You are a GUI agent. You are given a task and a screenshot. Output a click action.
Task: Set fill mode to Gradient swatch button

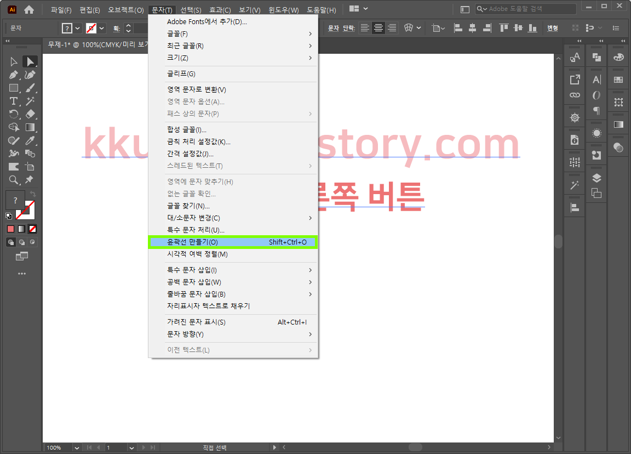tap(22, 229)
